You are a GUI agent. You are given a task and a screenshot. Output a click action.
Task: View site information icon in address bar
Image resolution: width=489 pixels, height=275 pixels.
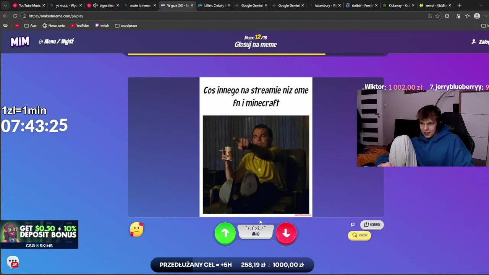[x=24, y=16]
